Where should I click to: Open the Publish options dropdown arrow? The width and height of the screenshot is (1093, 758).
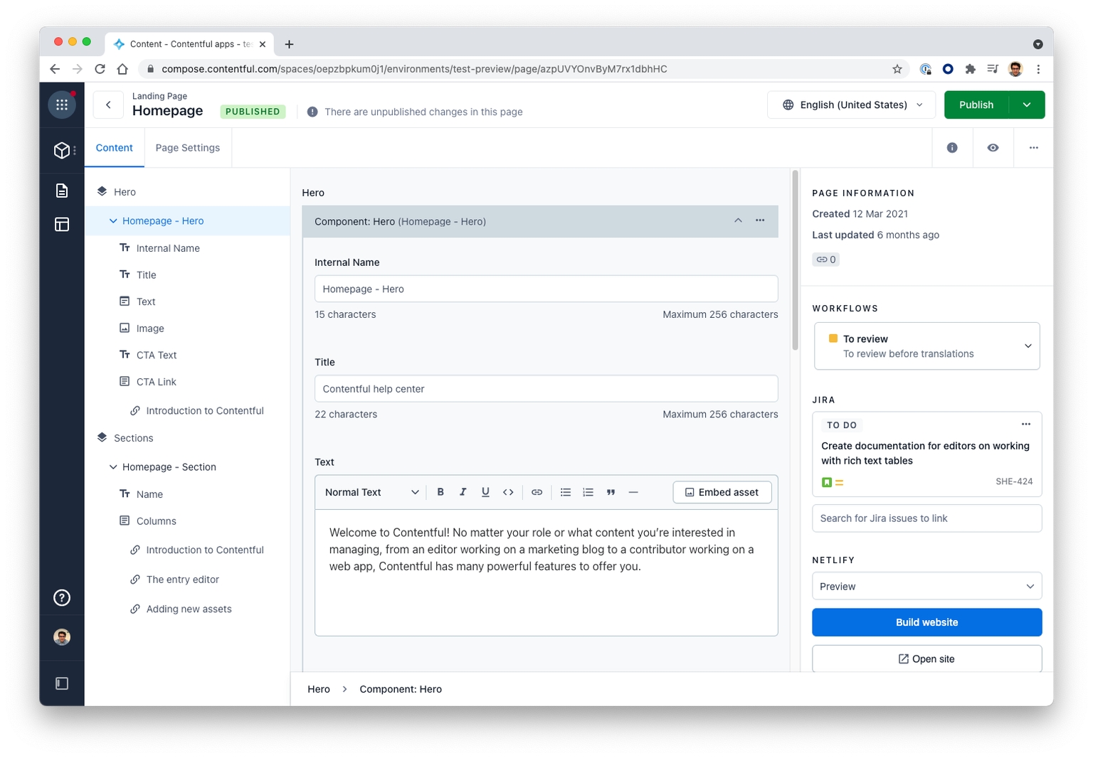1027,105
